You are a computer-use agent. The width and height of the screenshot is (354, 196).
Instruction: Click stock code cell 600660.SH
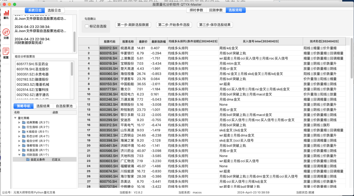pyautogui.click(x=109, y=166)
